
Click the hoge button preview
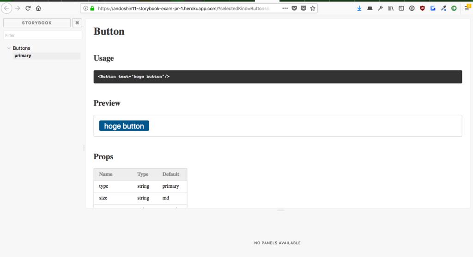tap(124, 126)
